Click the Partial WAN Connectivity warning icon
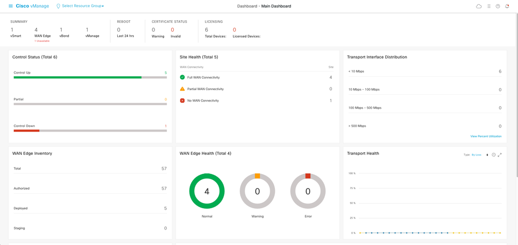 coord(182,89)
